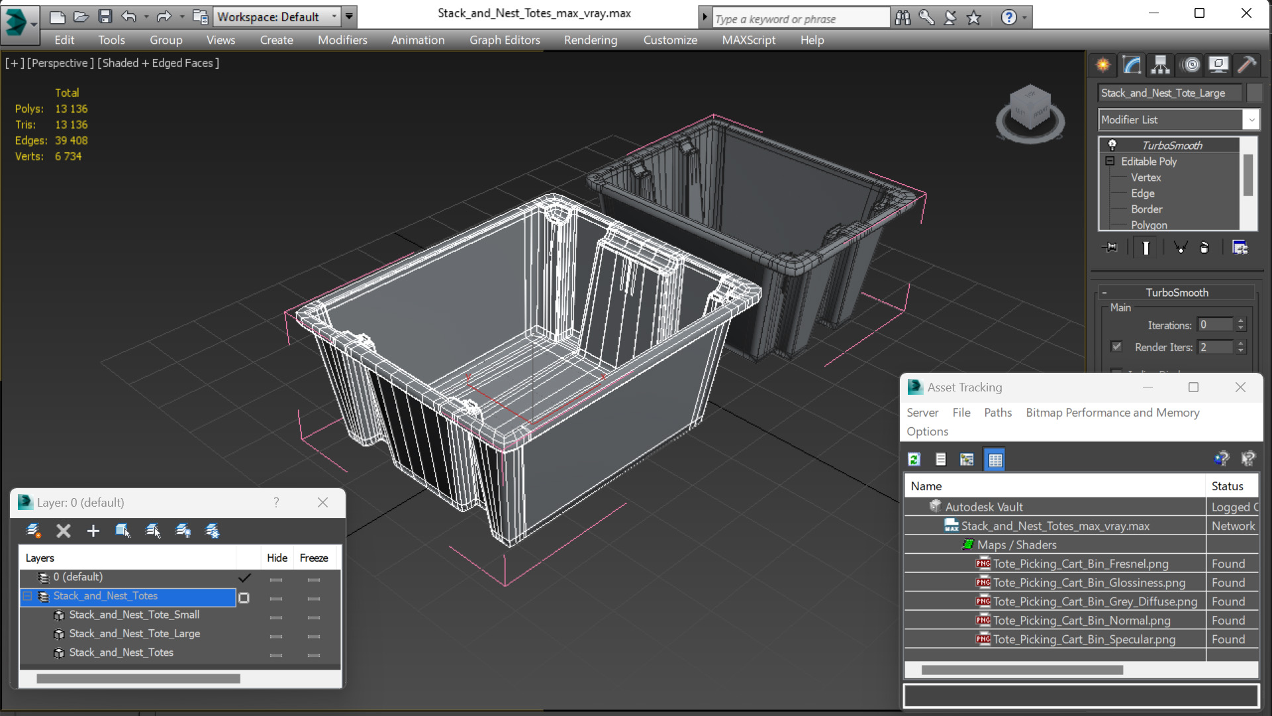Click the delete layer X icon

(64, 531)
